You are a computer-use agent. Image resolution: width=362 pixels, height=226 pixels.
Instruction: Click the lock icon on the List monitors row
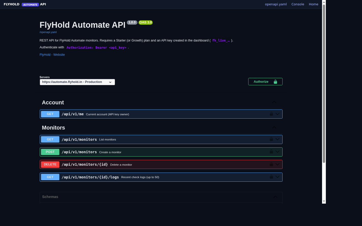271,139
